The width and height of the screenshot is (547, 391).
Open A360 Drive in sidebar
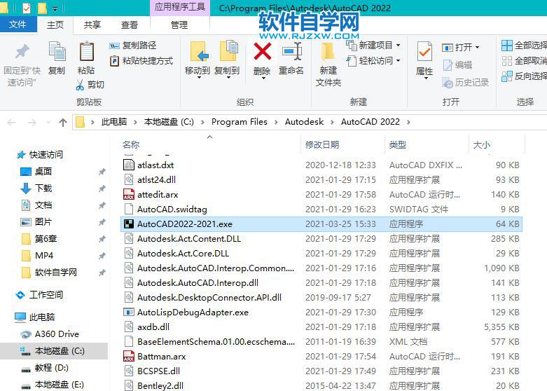tap(57, 334)
